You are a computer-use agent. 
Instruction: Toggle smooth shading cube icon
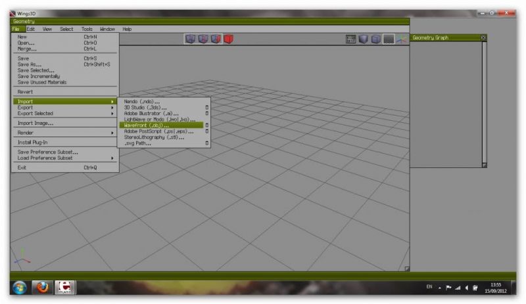375,39
